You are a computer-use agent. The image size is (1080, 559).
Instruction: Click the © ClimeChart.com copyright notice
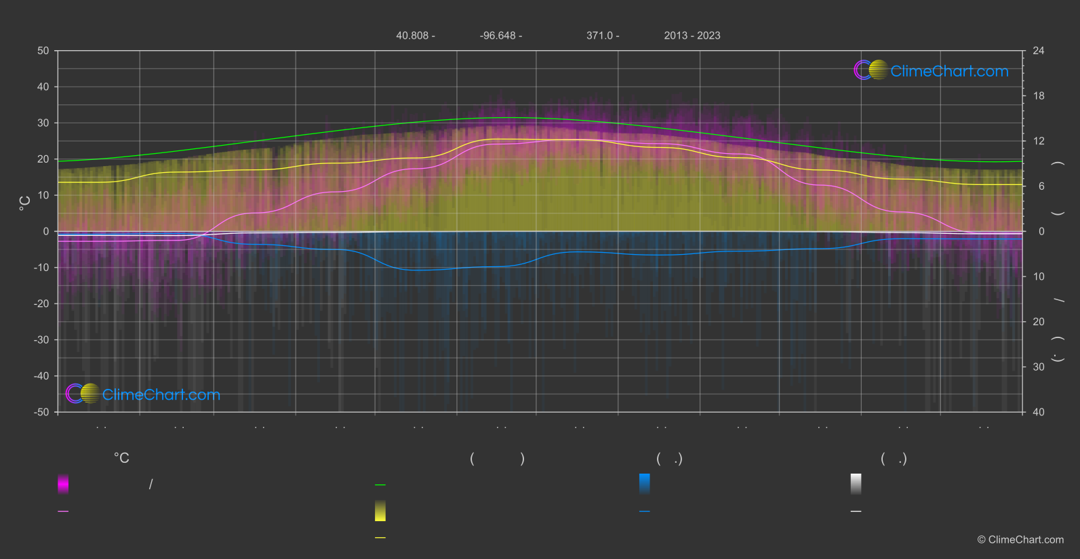point(1020,540)
